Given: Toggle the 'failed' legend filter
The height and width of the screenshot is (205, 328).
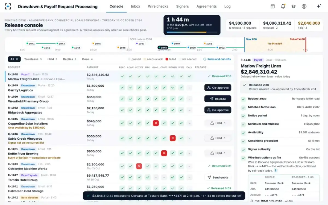Looking at the screenshot, I should (171, 59).
